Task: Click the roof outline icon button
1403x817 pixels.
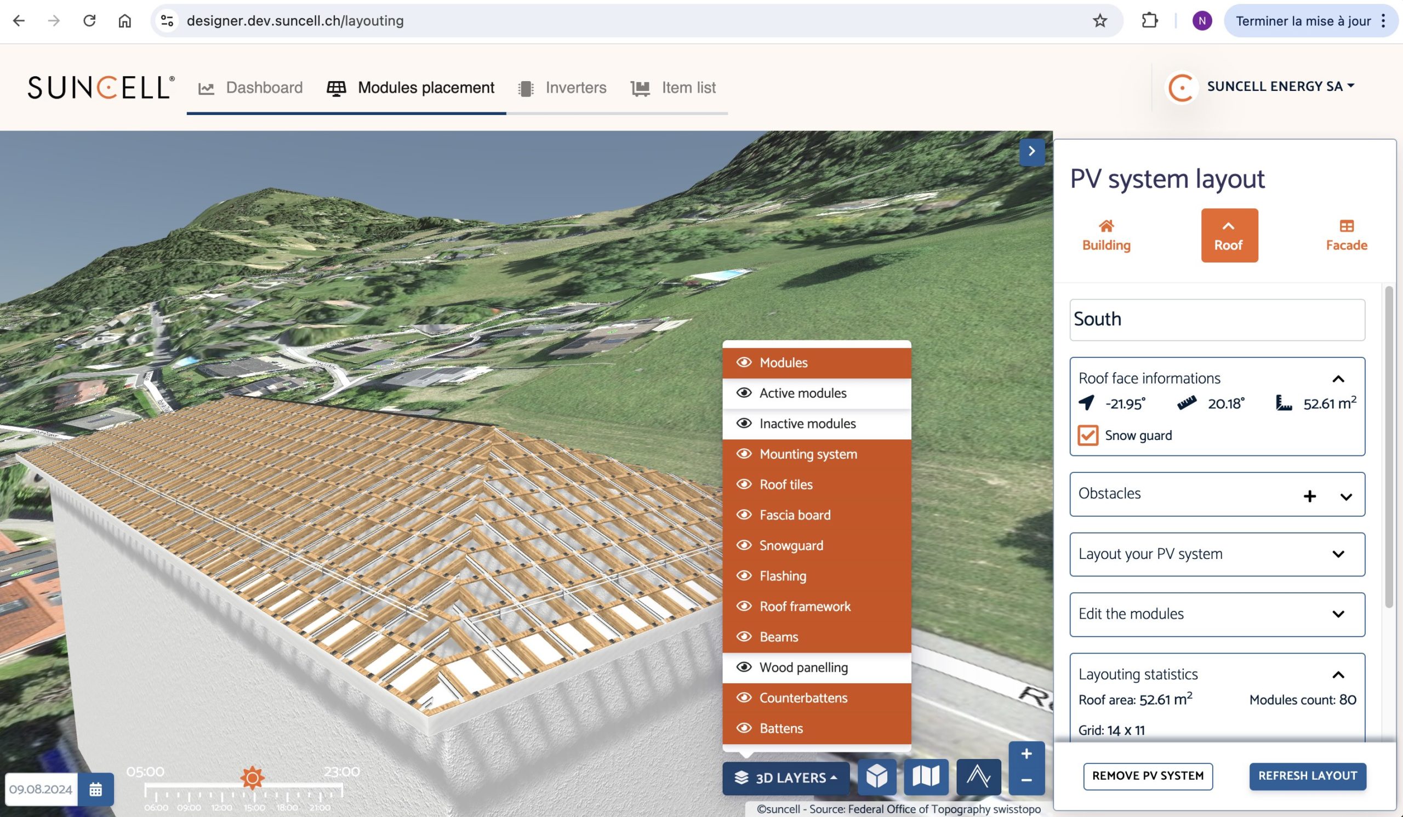Action: pyautogui.click(x=978, y=776)
